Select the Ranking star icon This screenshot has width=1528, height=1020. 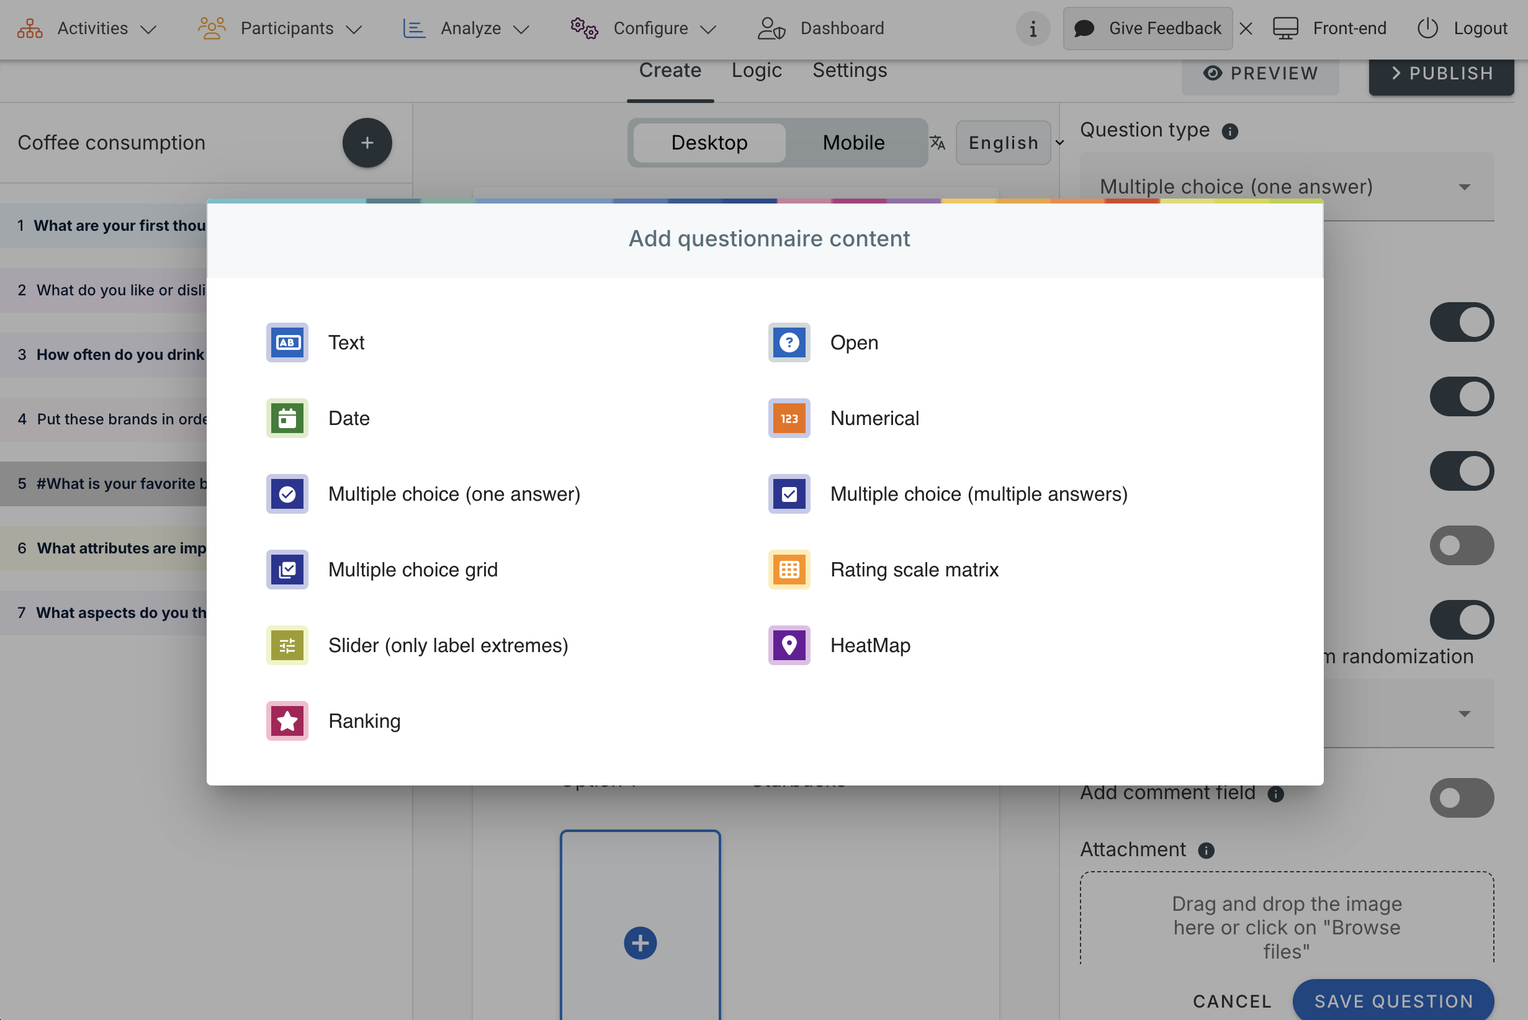click(287, 721)
